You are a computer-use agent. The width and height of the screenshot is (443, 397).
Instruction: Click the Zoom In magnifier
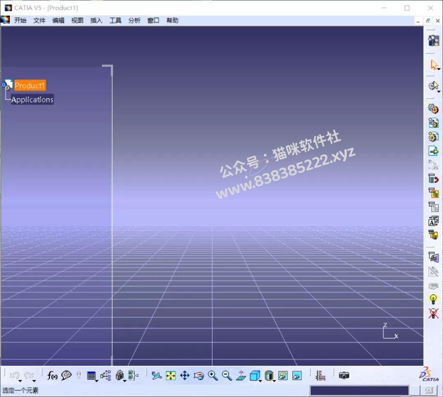click(213, 376)
